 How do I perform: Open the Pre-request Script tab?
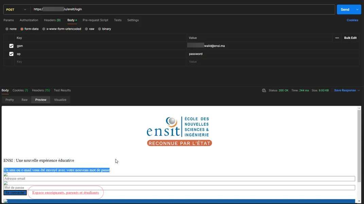point(95,20)
